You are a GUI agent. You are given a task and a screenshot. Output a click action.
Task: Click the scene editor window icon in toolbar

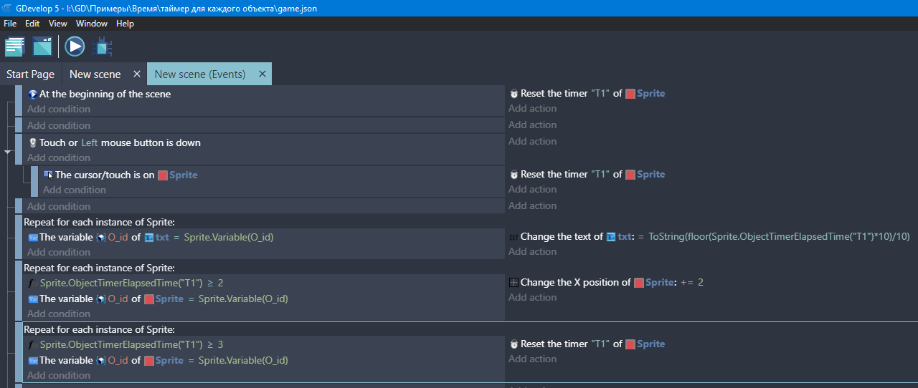42,47
